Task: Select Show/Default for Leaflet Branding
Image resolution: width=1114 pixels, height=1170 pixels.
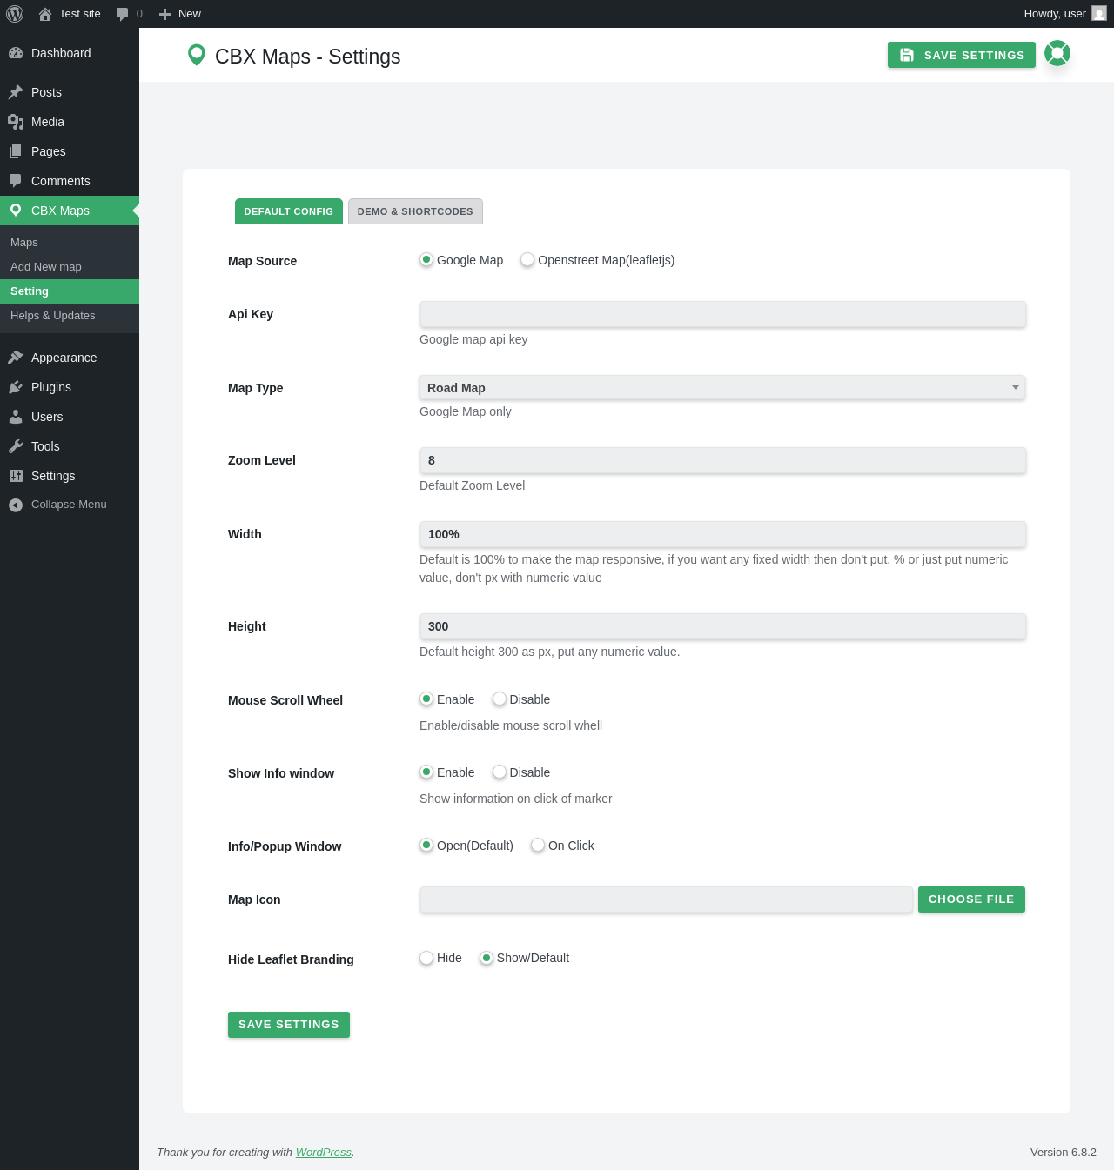Action: [487, 958]
